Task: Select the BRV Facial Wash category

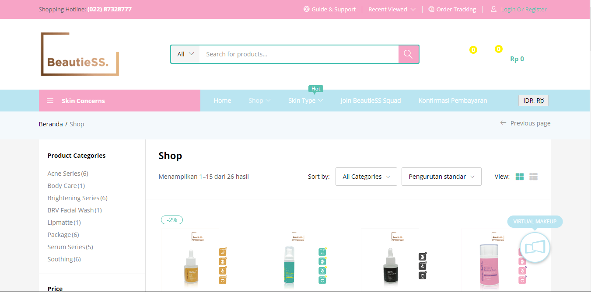Action: pos(70,210)
